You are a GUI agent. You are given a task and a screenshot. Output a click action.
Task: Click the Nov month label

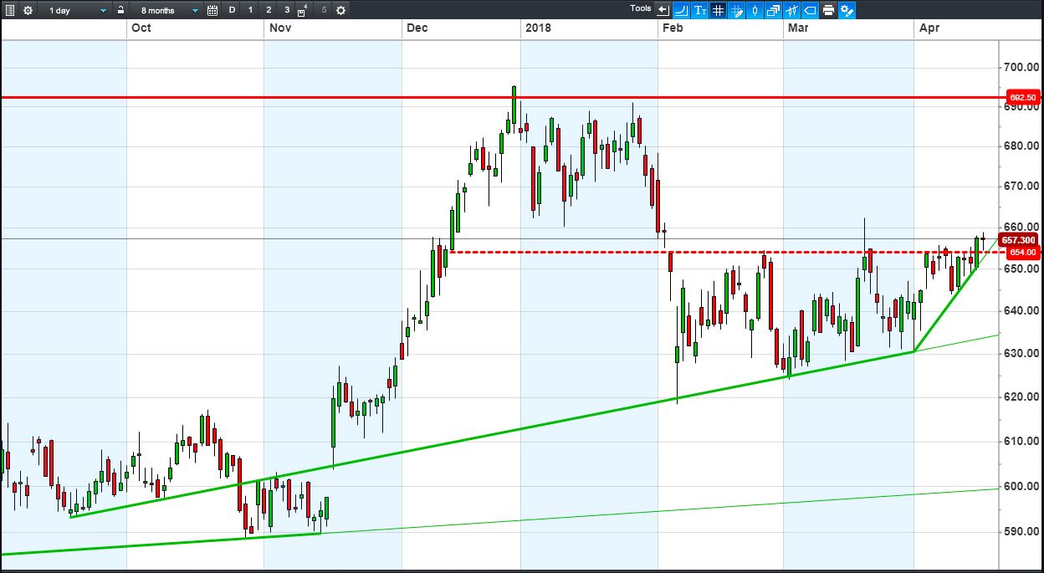pos(279,28)
